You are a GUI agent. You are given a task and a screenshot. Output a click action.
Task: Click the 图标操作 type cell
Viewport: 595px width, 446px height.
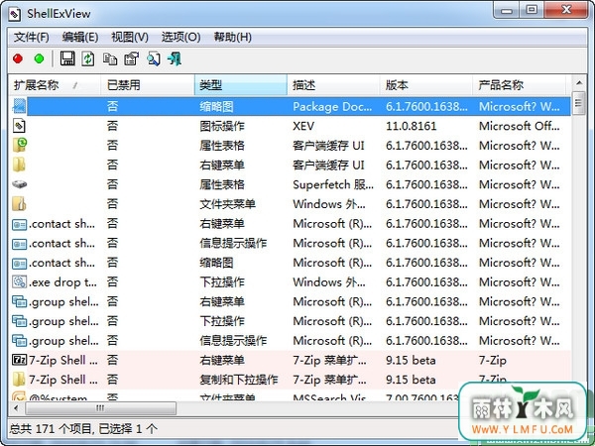222,126
